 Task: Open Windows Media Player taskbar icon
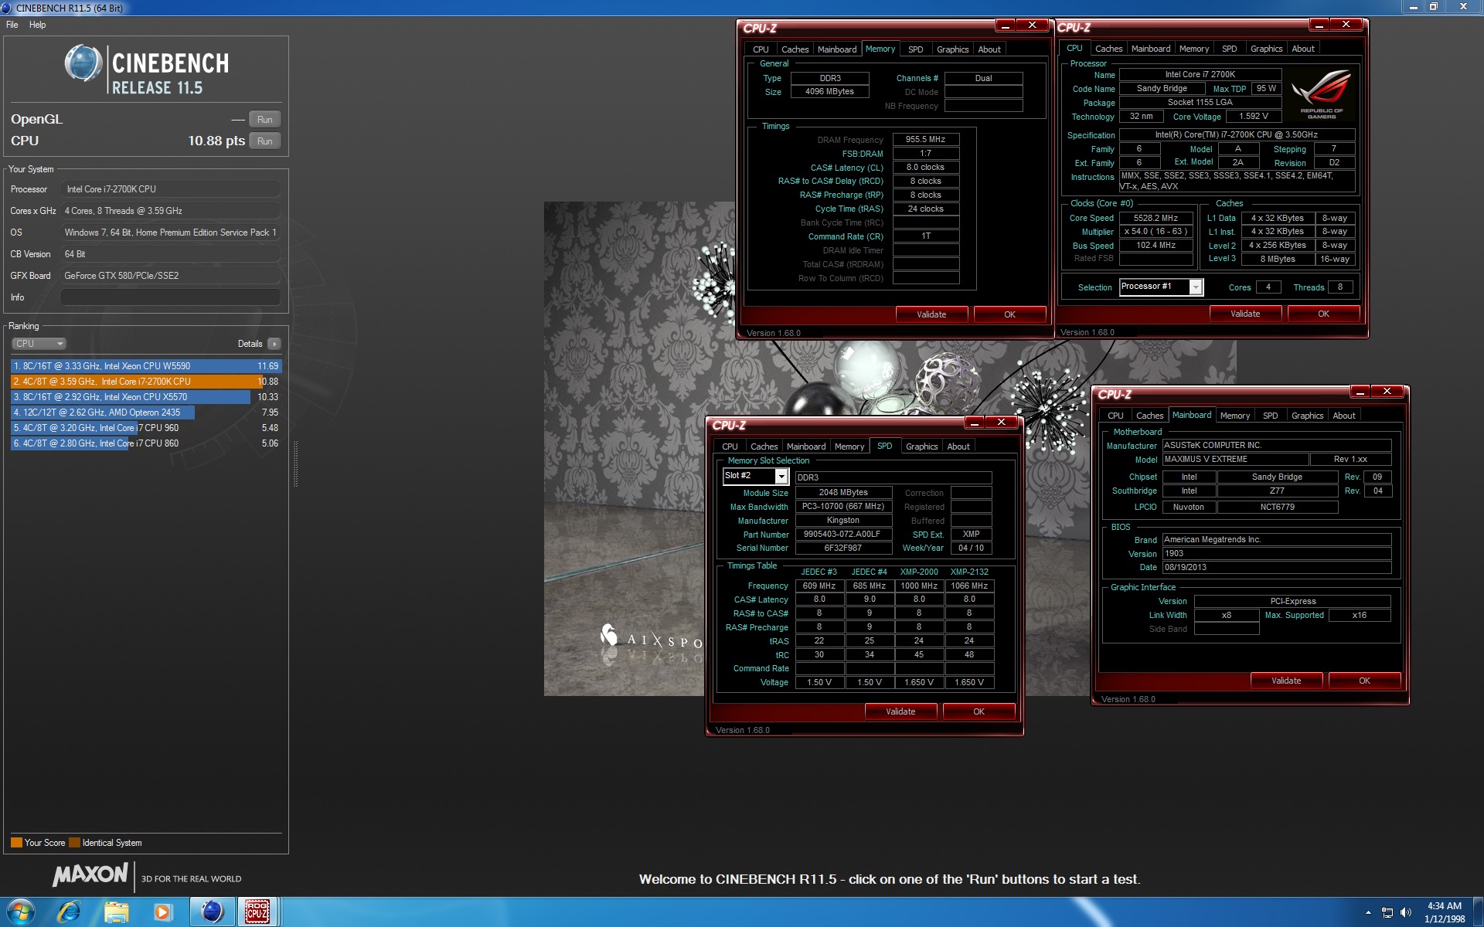coord(162,912)
